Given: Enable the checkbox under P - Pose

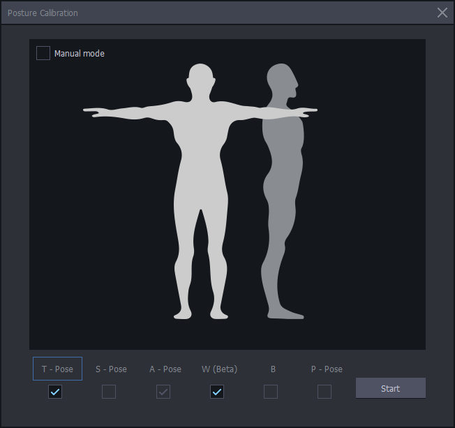Looking at the screenshot, I should 325,392.
